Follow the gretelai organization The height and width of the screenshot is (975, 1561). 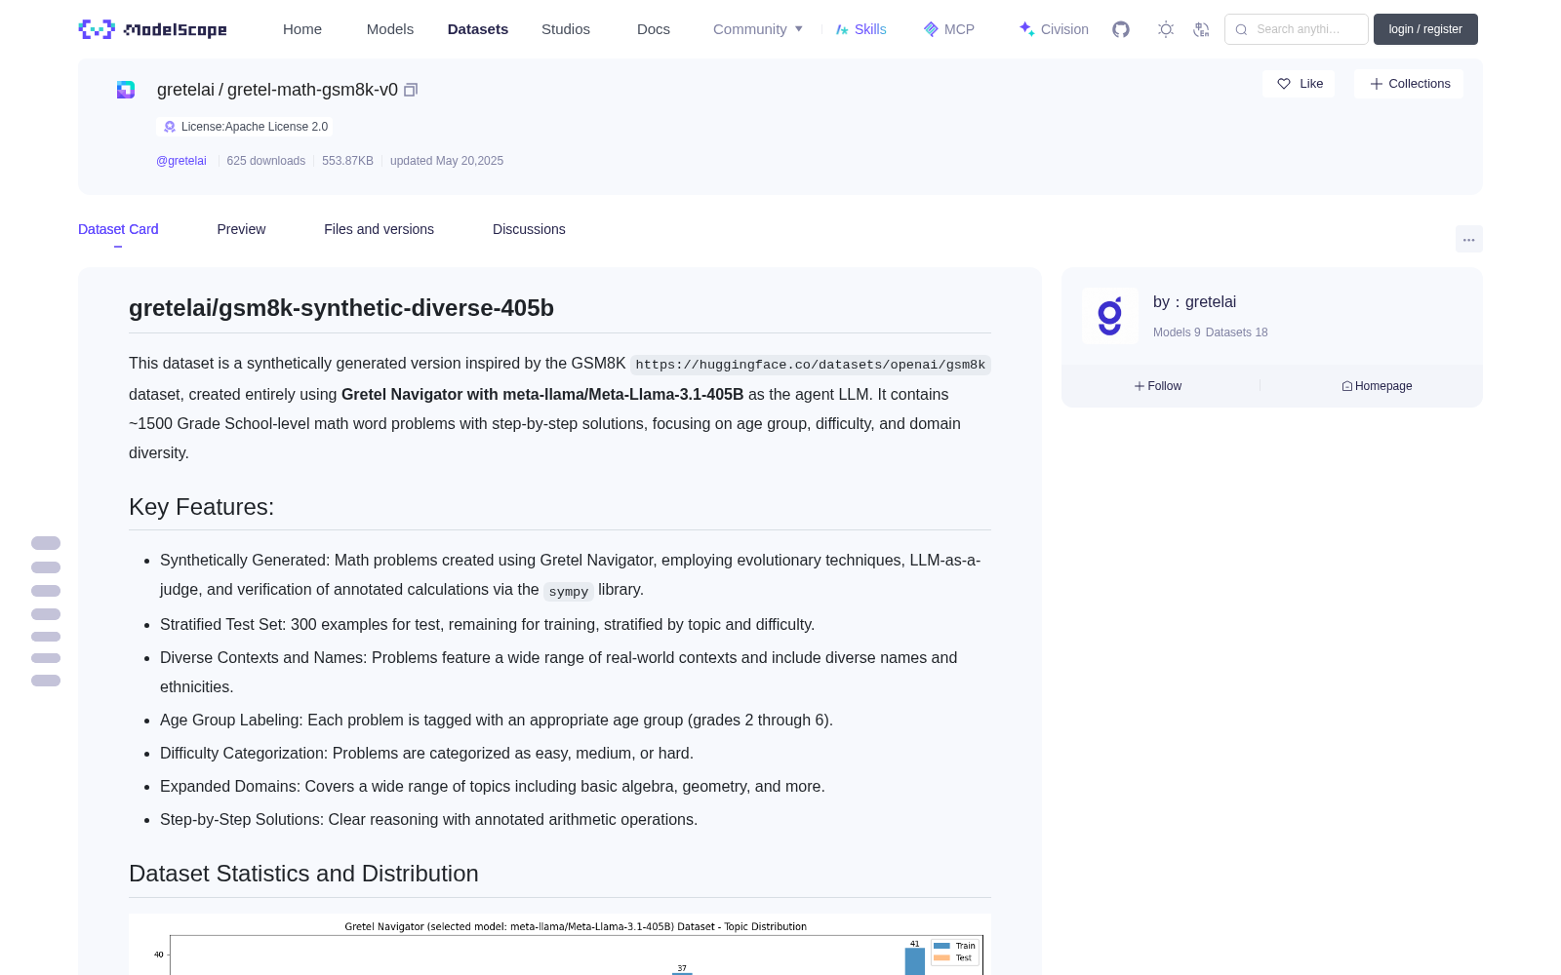coord(1158,386)
